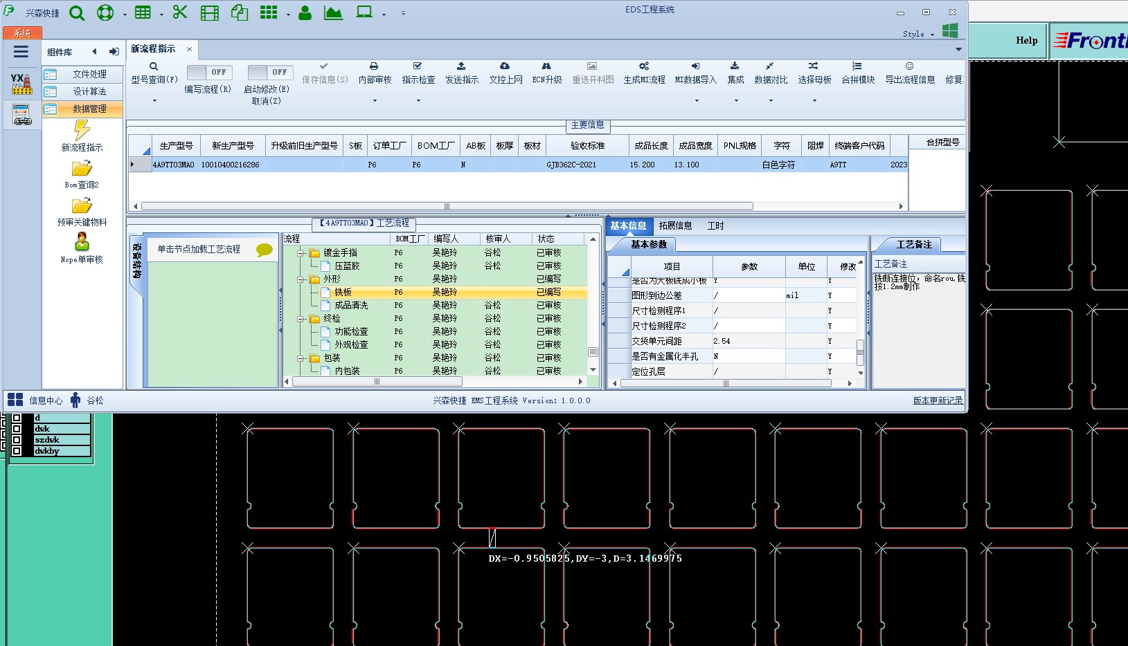Click the green magnifier search icon
Viewport: 1128px width, 646px height.
[77, 13]
